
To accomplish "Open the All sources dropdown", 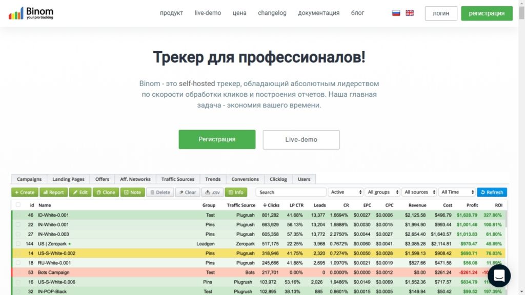I will pyautogui.click(x=419, y=193).
